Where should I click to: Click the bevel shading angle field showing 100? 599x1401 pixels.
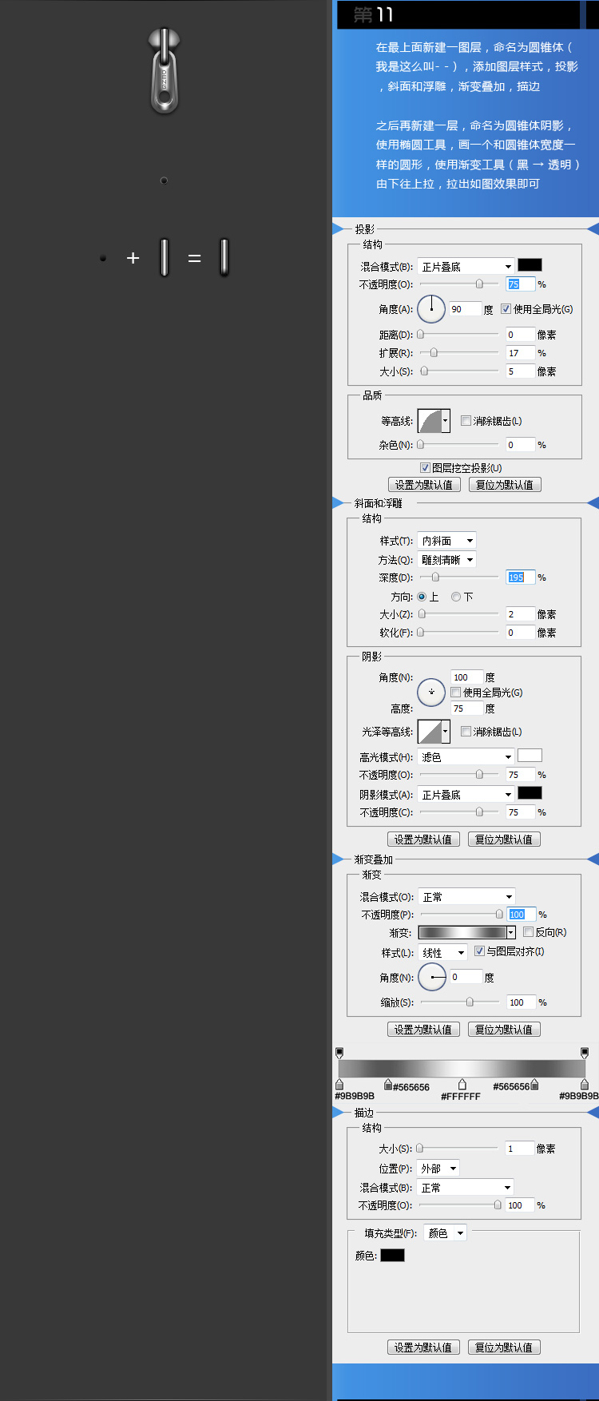tap(467, 677)
